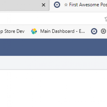Open the grey cog bookmark icon
Screen dimensions: 107x107
(x=104, y=31)
